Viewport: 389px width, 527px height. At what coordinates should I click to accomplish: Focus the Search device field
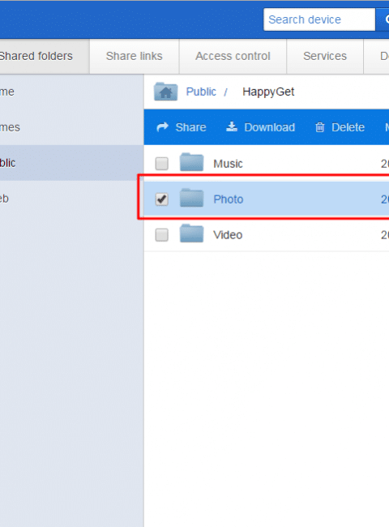pos(319,19)
